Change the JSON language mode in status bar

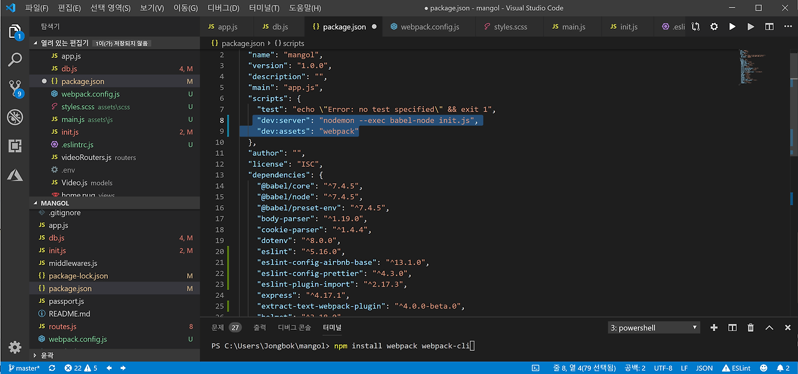704,368
